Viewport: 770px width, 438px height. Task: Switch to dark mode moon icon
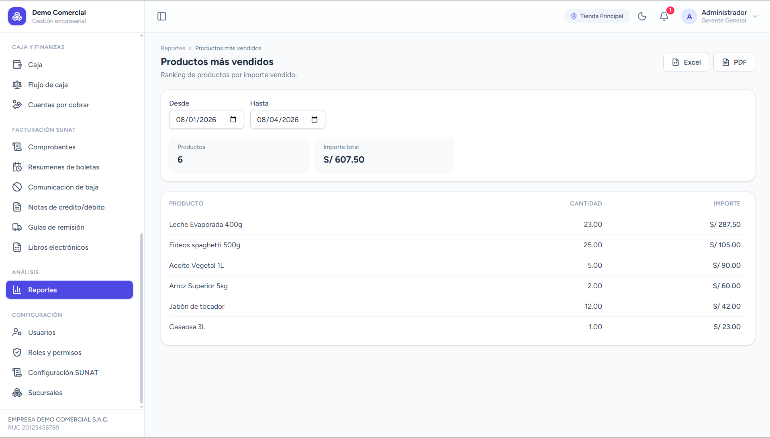642,16
